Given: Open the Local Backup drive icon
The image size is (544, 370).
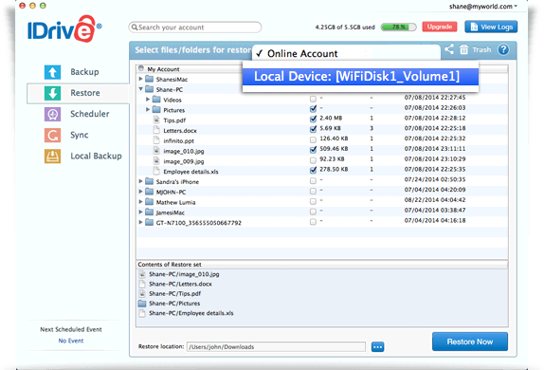Looking at the screenshot, I should (52, 157).
